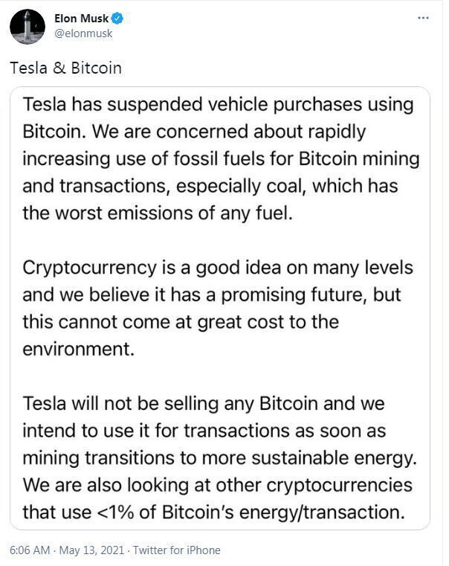Click Elon Musk's round profile avatar
The height and width of the screenshot is (566, 449).
28,26
